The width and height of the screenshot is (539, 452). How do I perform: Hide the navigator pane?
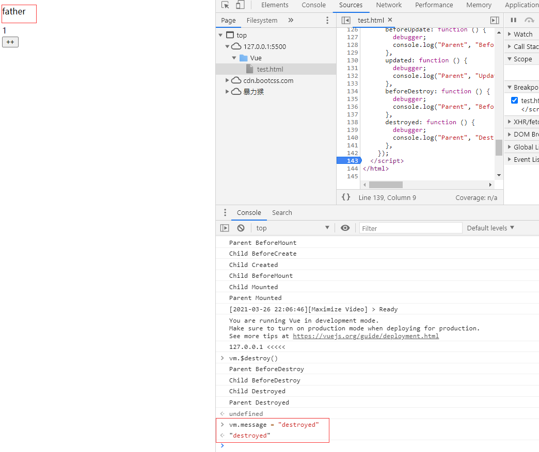(346, 20)
